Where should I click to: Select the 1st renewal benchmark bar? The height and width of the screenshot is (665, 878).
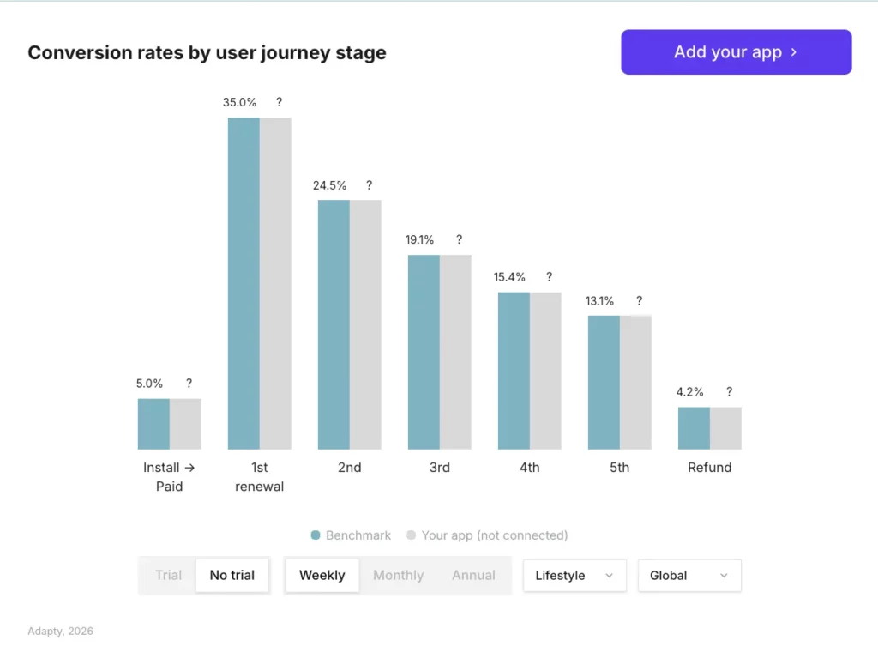pos(243,283)
